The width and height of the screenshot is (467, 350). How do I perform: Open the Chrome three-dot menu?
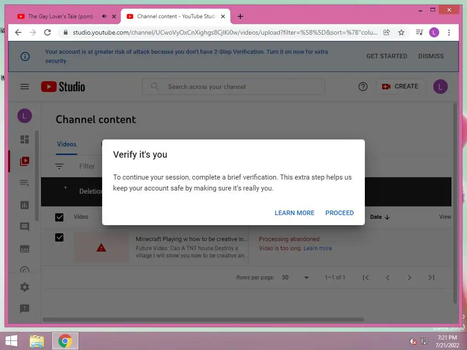pyautogui.click(x=449, y=32)
